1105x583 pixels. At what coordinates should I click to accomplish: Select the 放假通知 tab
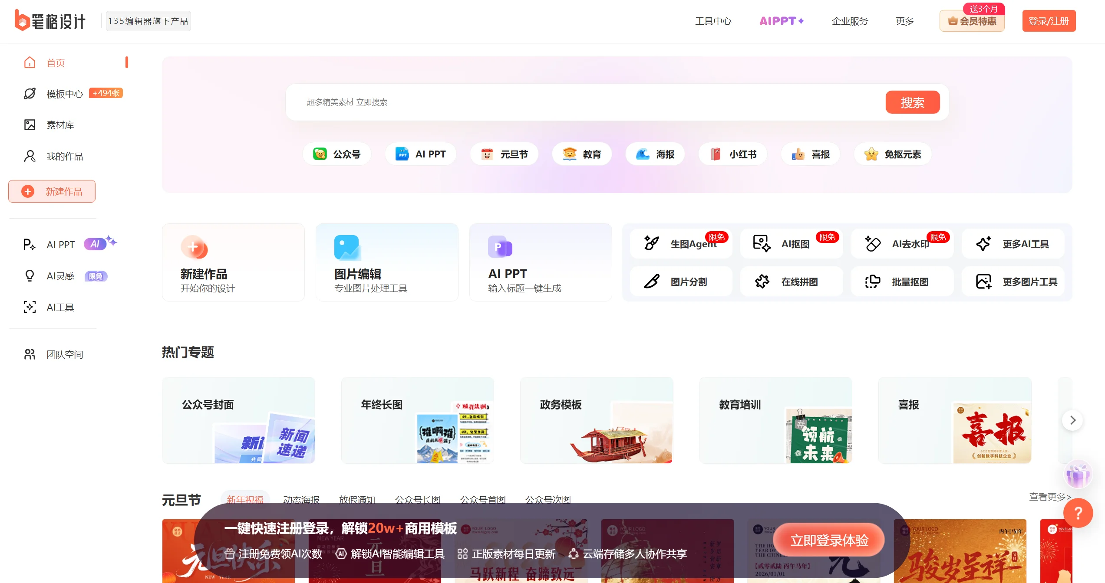click(x=357, y=500)
